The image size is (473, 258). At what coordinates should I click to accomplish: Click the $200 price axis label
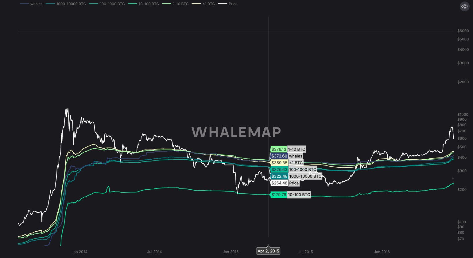click(462, 190)
